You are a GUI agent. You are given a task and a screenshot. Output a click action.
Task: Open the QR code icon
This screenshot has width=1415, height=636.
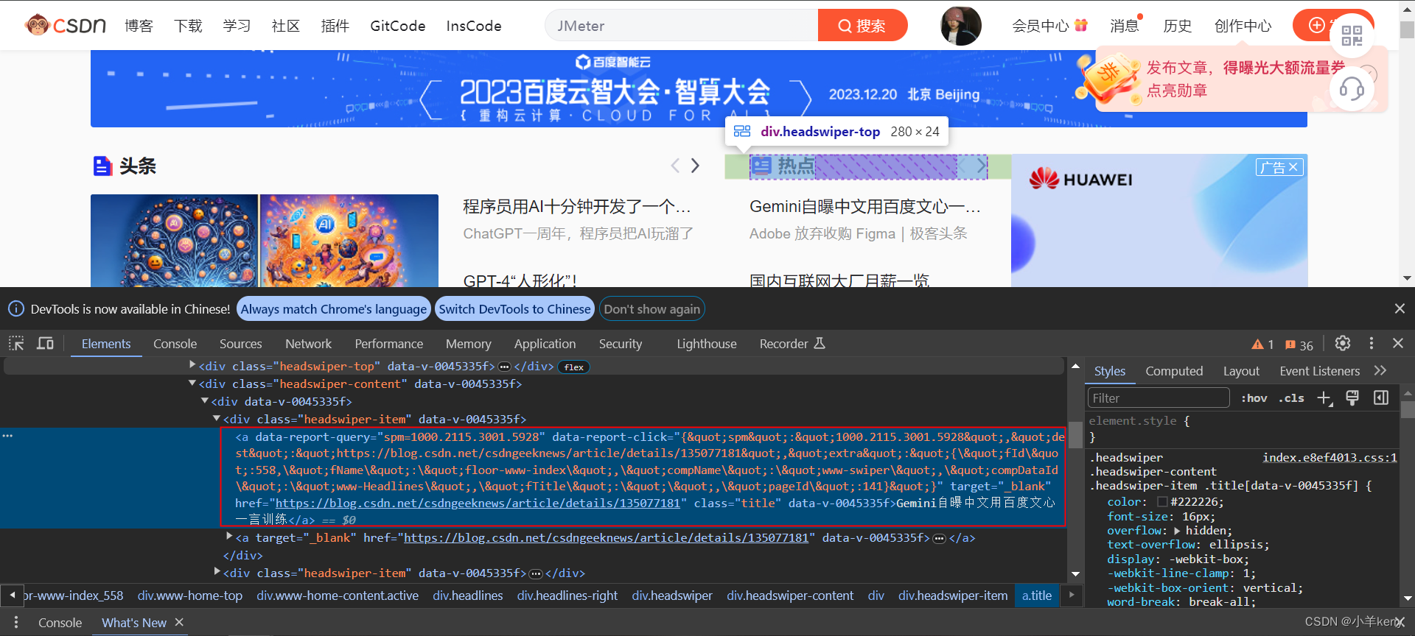(1352, 35)
